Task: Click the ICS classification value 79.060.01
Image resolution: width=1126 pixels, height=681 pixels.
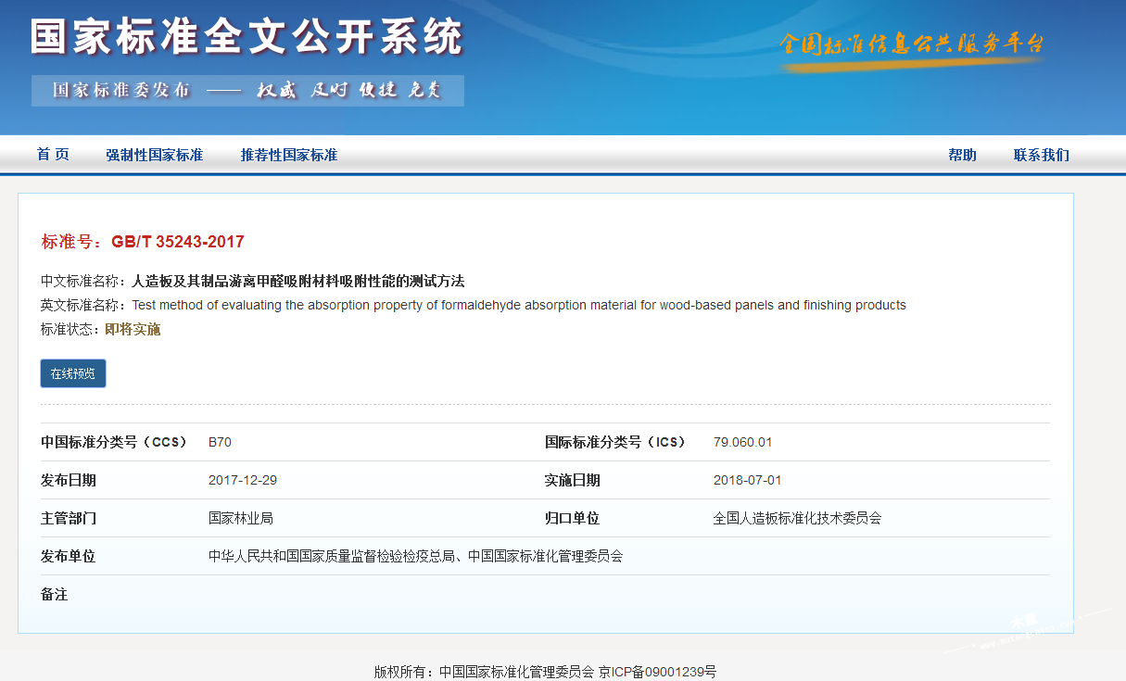Action: pos(742,442)
